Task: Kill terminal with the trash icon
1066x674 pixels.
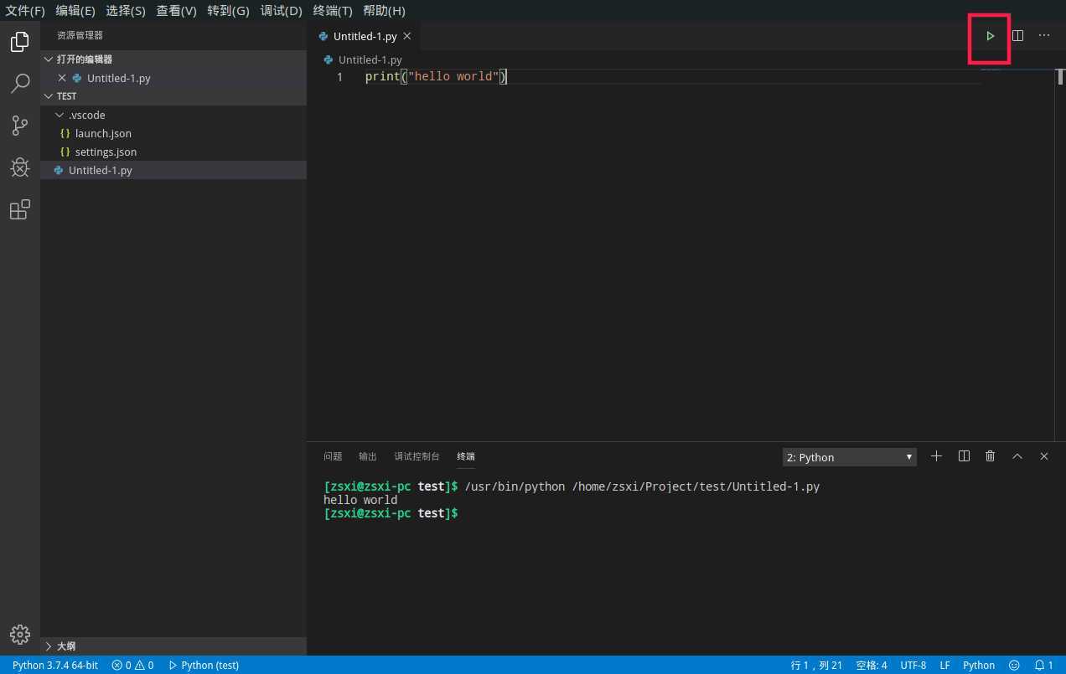Action: coord(991,456)
